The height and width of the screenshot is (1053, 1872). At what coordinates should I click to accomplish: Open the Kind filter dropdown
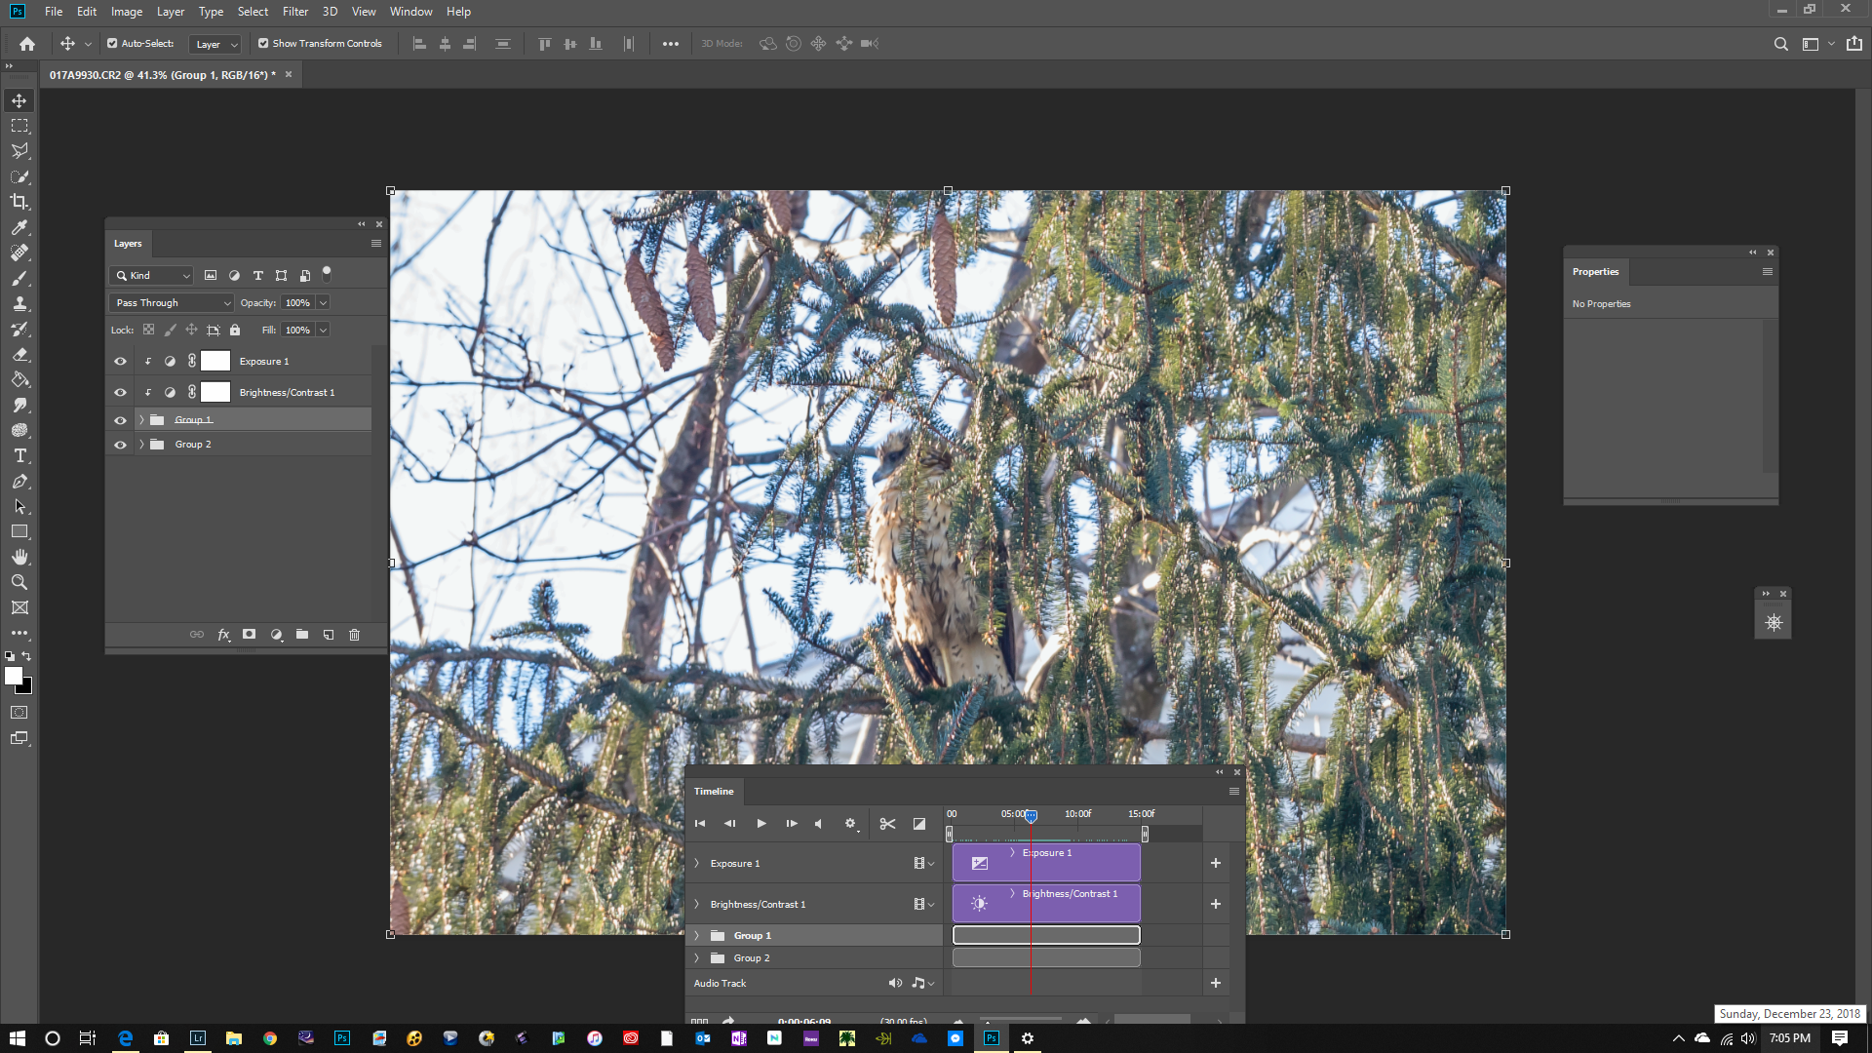[x=152, y=276]
